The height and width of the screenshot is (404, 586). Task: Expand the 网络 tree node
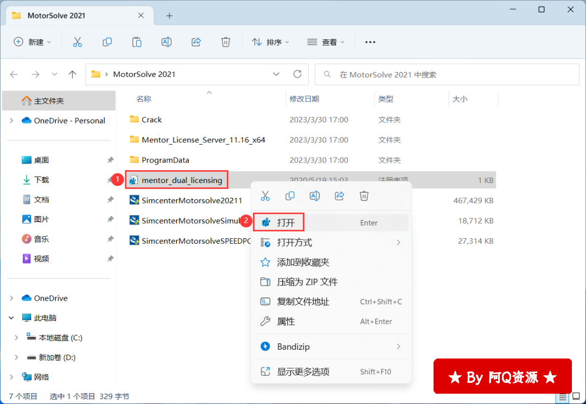point(11,377)
